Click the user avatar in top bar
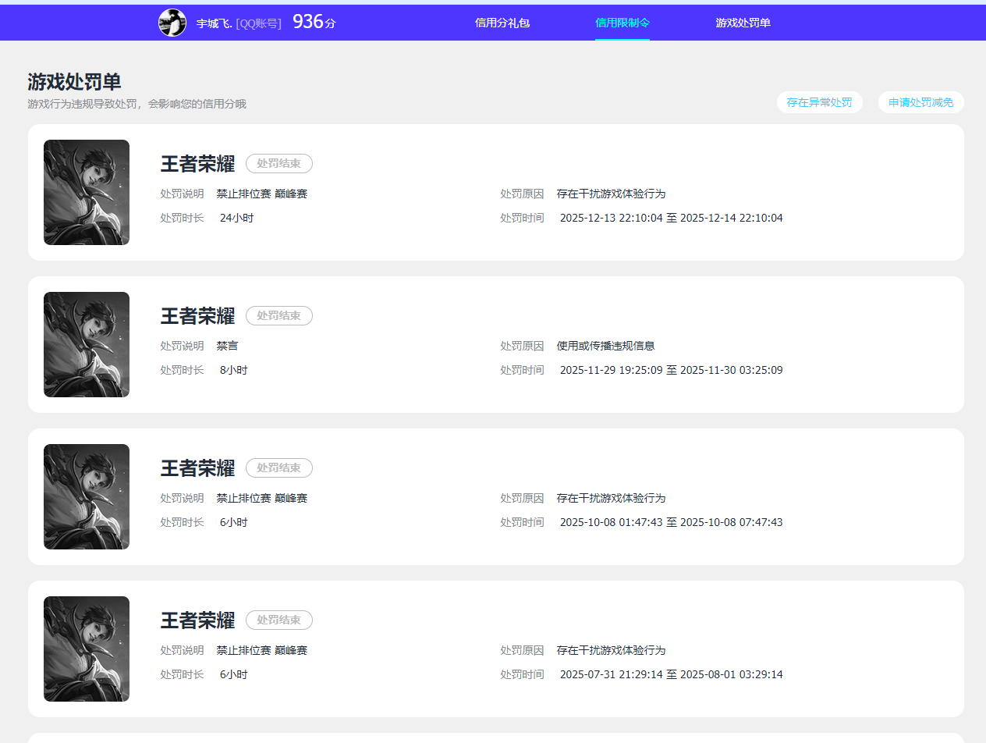This screenshot has height=743, width=986. [x=172, y=23]
